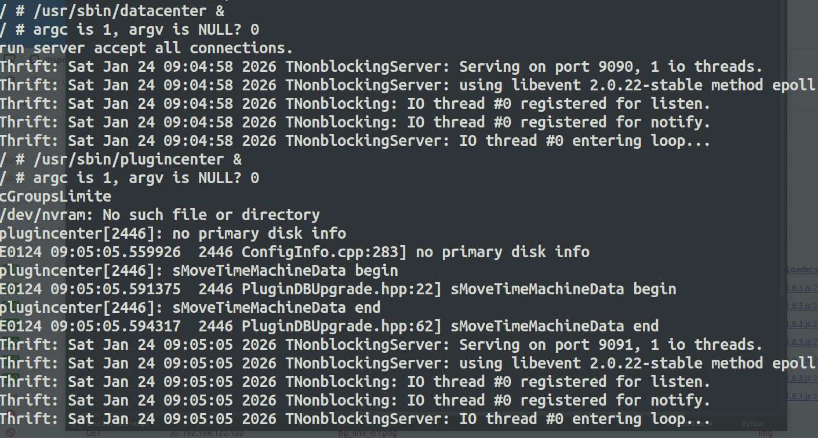Image resolution: width=818 pixels, height=438 pixels.
Task: Click the "run server accept all connections" line
Action: (146, 48)
